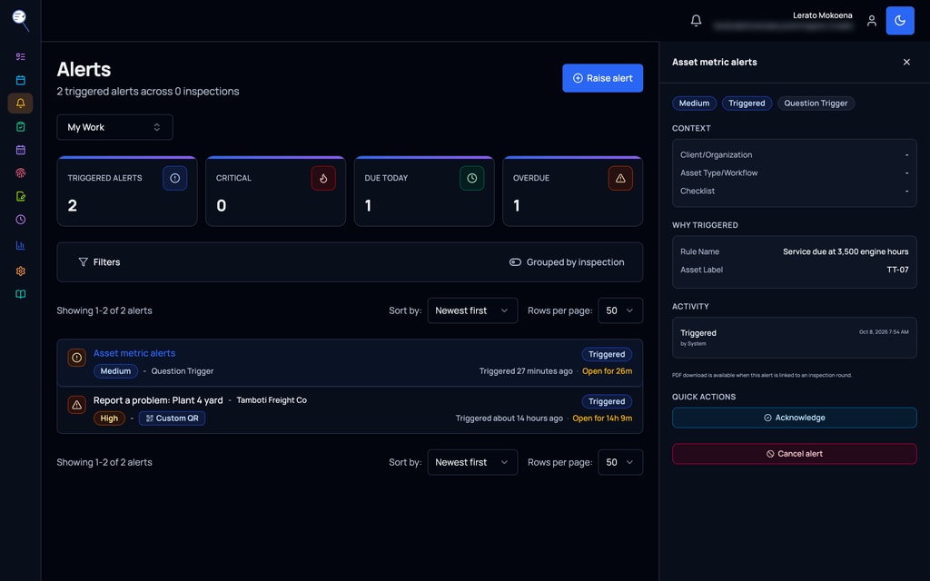
Task: Click the Raise alert button
Action: (603, 78)
